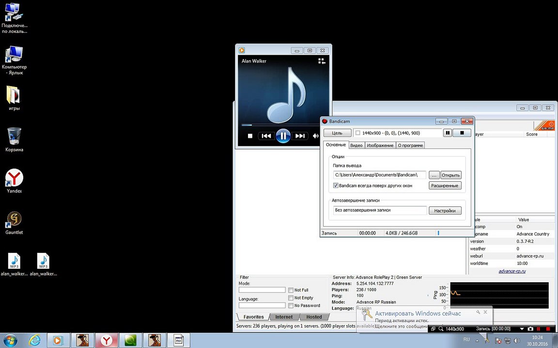The width and height of the screenshot is (558, 348).
Task: Take a screenshot with the camera icon
Action: [530, 329]
